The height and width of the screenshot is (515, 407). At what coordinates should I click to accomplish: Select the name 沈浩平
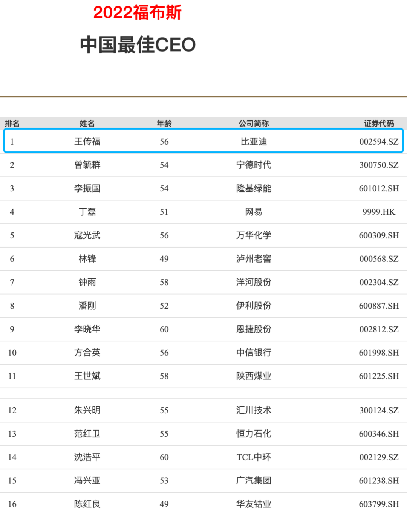click(87, 457)
